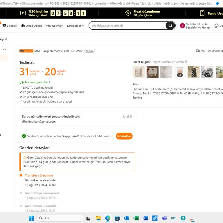The image size is (223, 223).
Task: Click the MNG Kargo logo
Action: (26, 51)
